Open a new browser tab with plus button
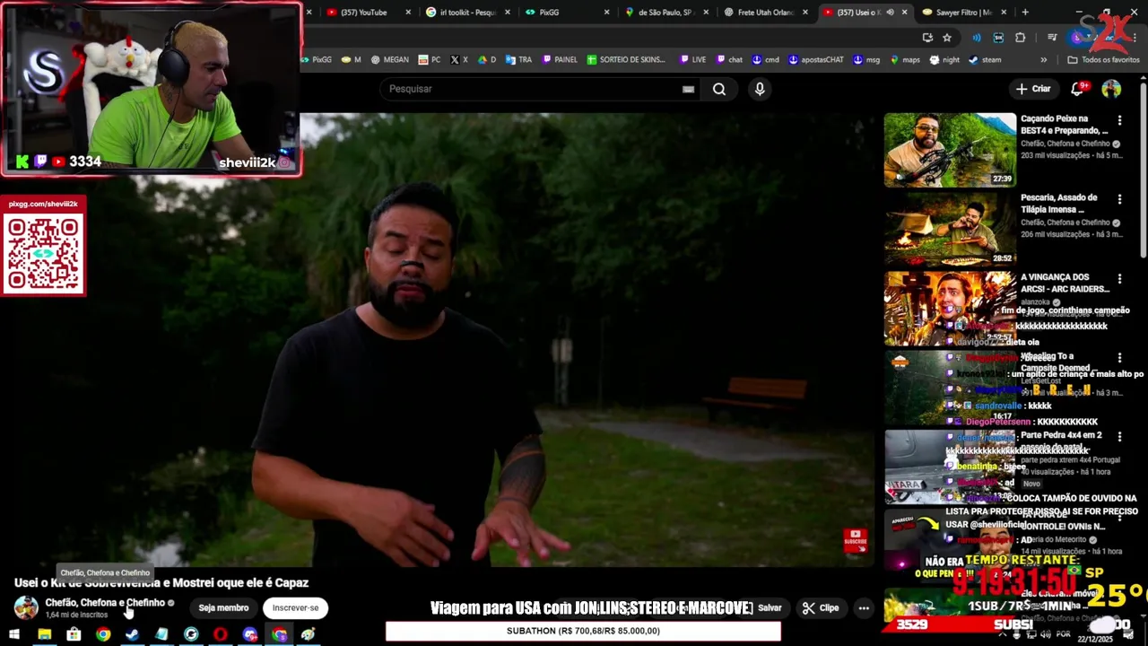This screenshot has width=1148, height=646. [x=1025, y=13]
